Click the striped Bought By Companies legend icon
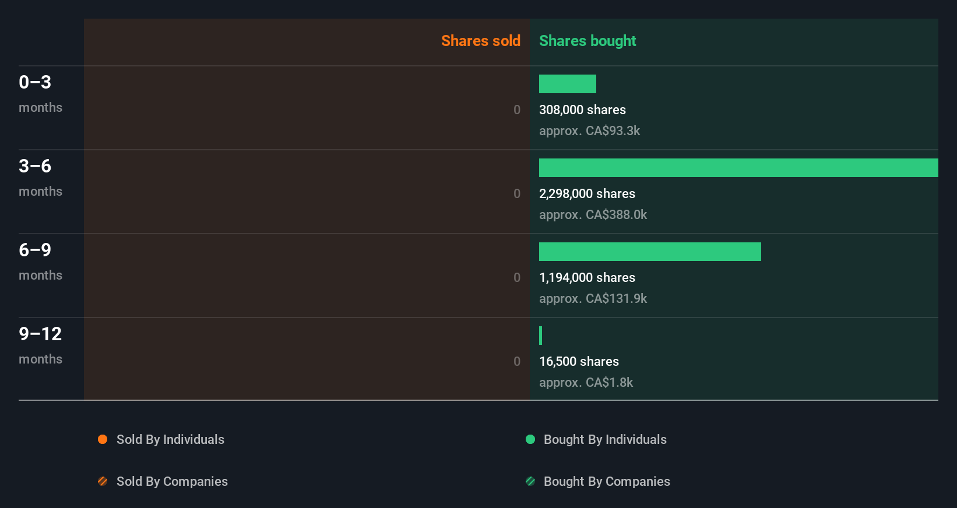Screen dimensions: 957x508 tap(530, 481)
